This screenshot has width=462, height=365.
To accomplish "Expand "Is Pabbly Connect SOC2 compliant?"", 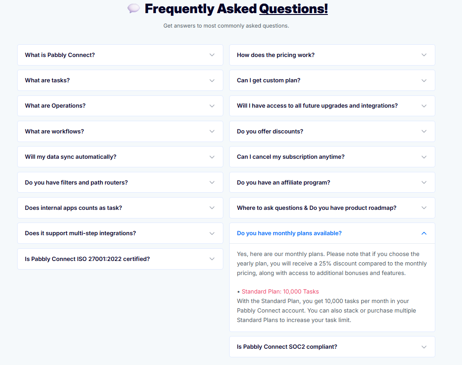I will (332, 347).
